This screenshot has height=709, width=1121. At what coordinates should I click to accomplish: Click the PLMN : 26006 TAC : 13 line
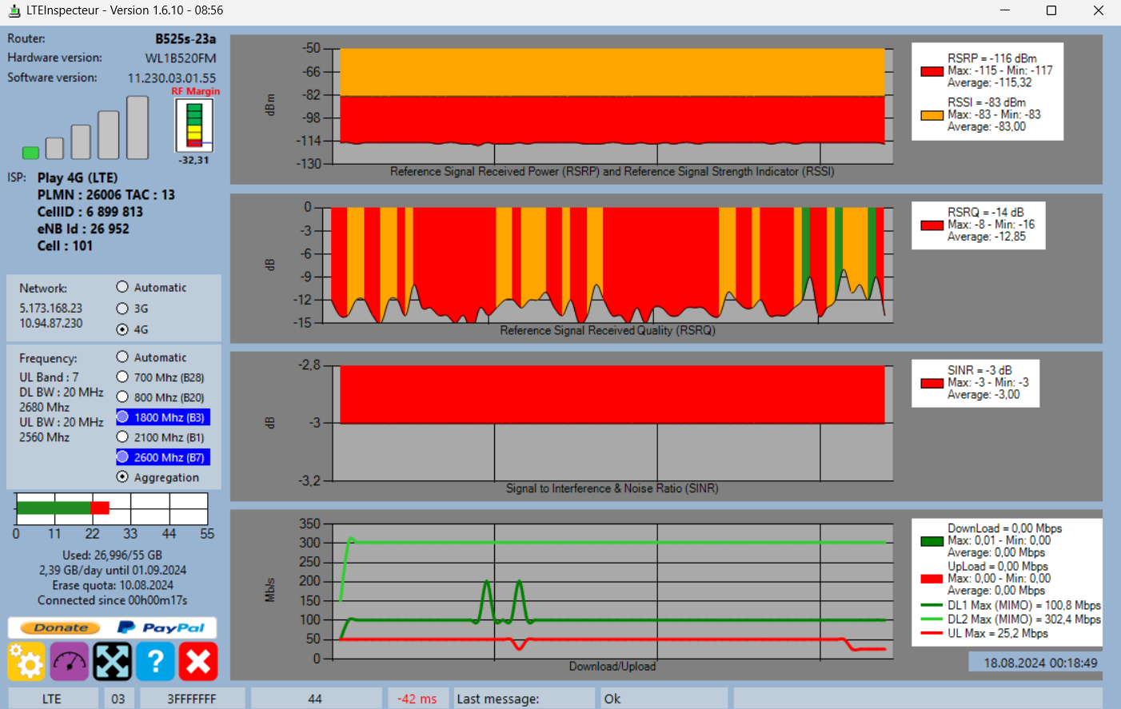(106, 194)
